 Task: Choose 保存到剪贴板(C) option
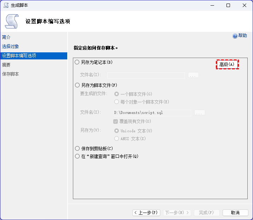77,148
